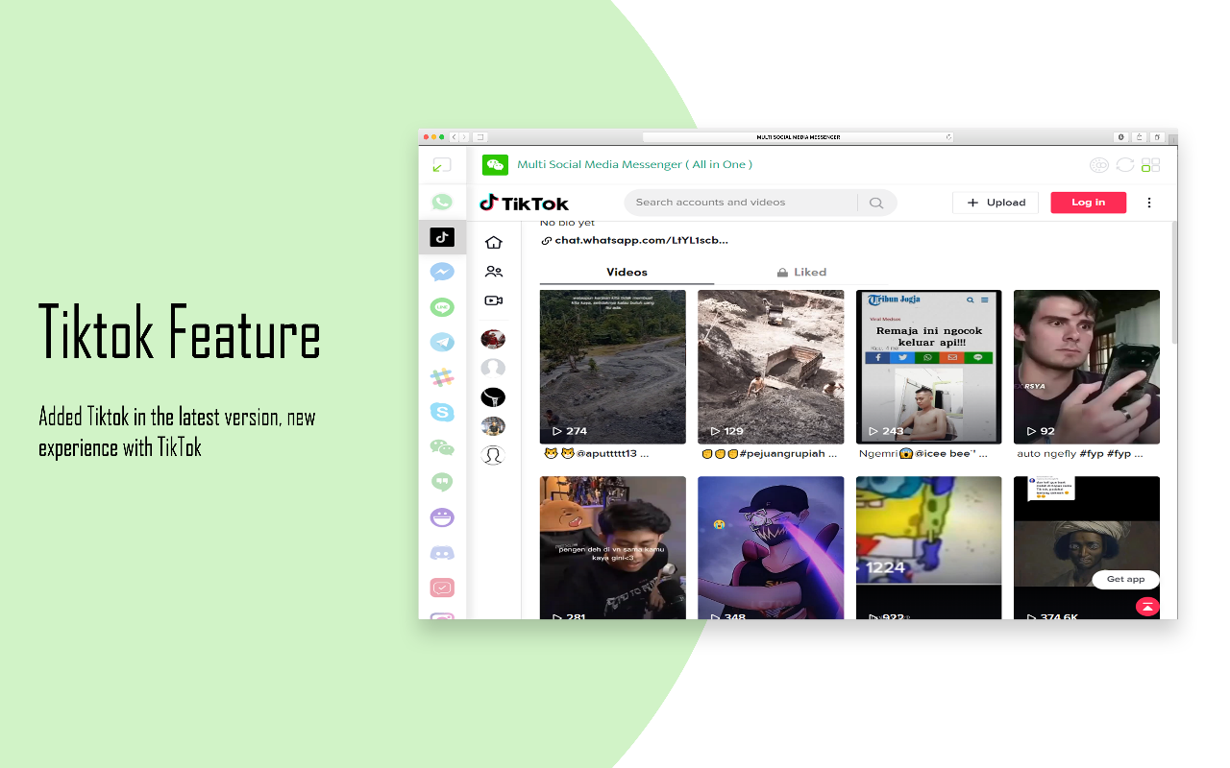1230x768 pixels.
Task: Focus the Search accounts and videos field
Action: (x=745, y=203)
